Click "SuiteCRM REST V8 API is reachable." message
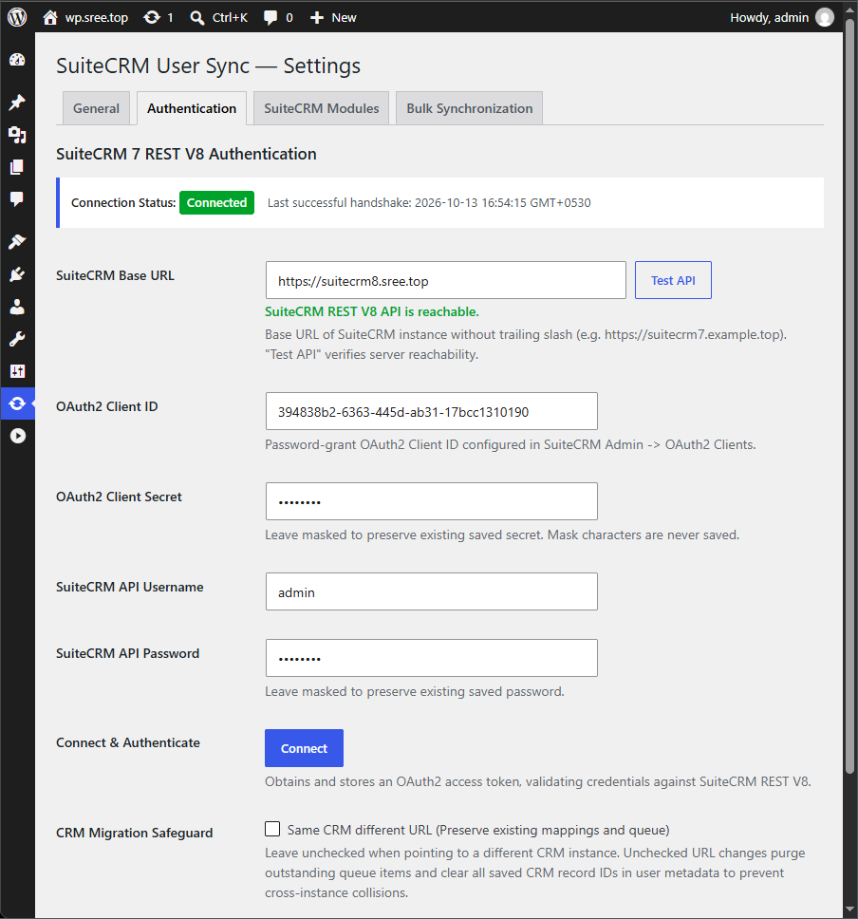The height and width of the screenshot is (919, 858). pos(371,311)
